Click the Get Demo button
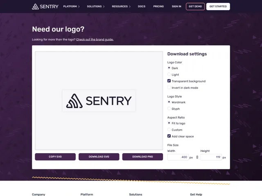Image resolution: width=262 pixels, height=196 pixels. pyautogui.click(x=195, y=7)
